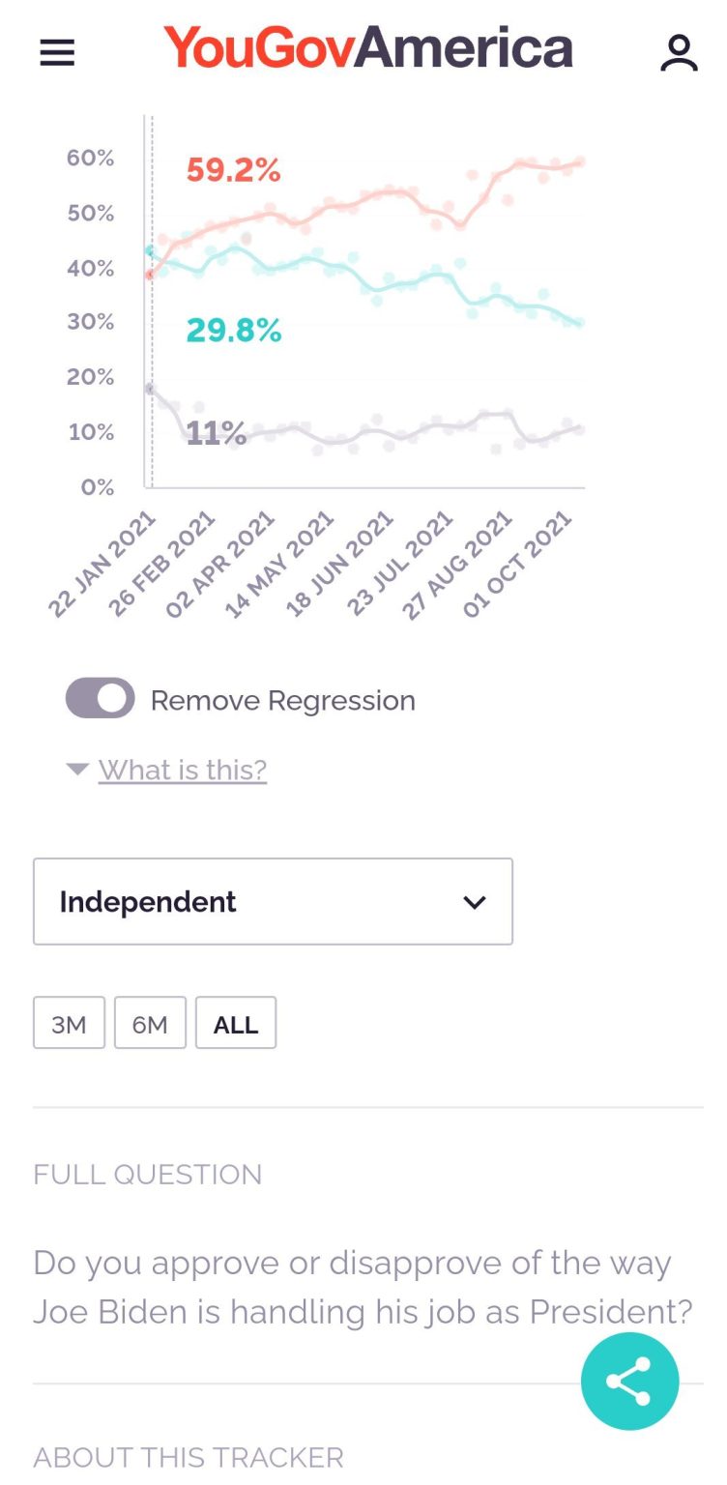Open the user account profile icon
The width and height of the screenshot is (727, 1485).
point(679,52)
